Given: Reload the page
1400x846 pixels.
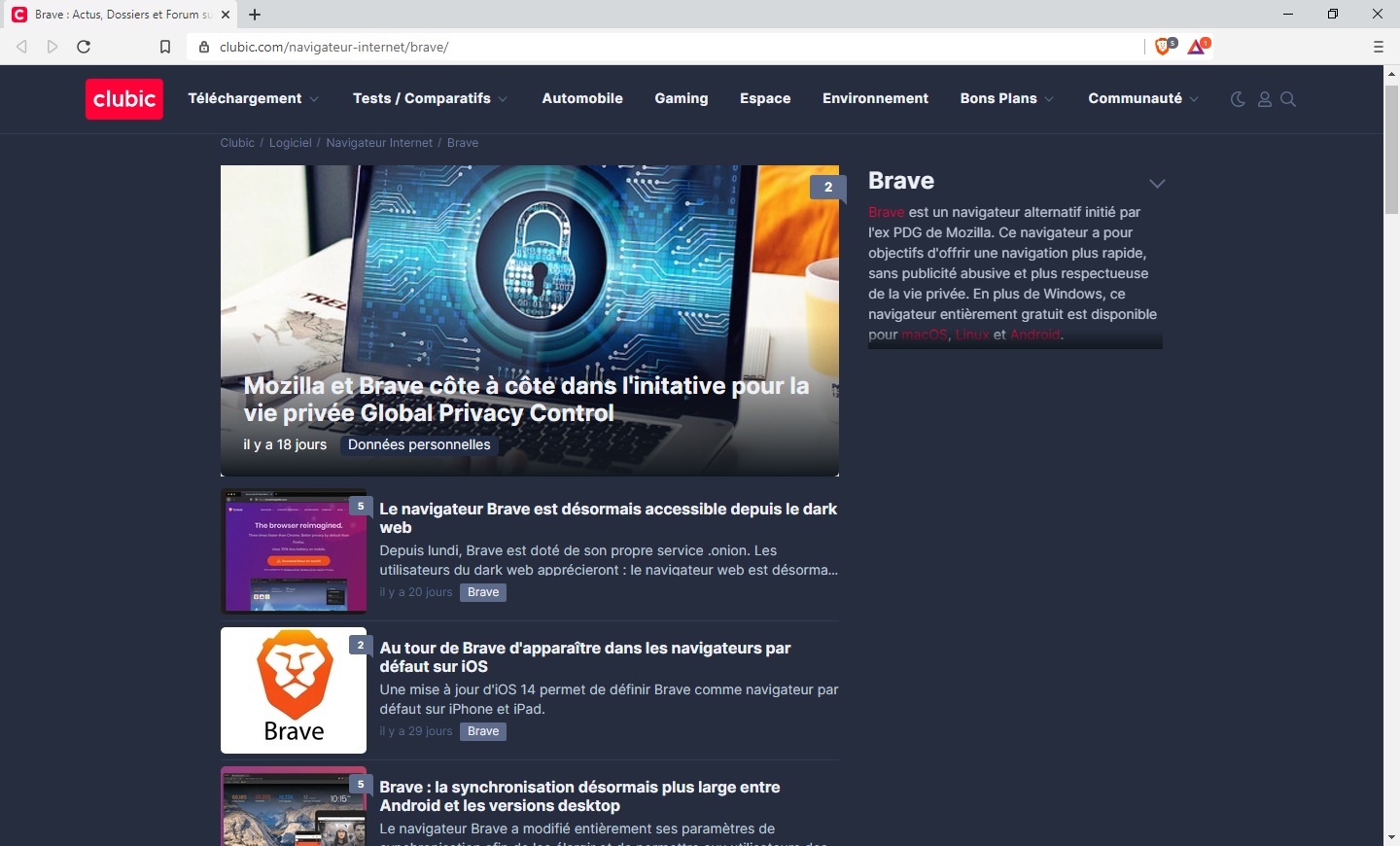Looking at the screenshot, I should click(x=84, y=47).
